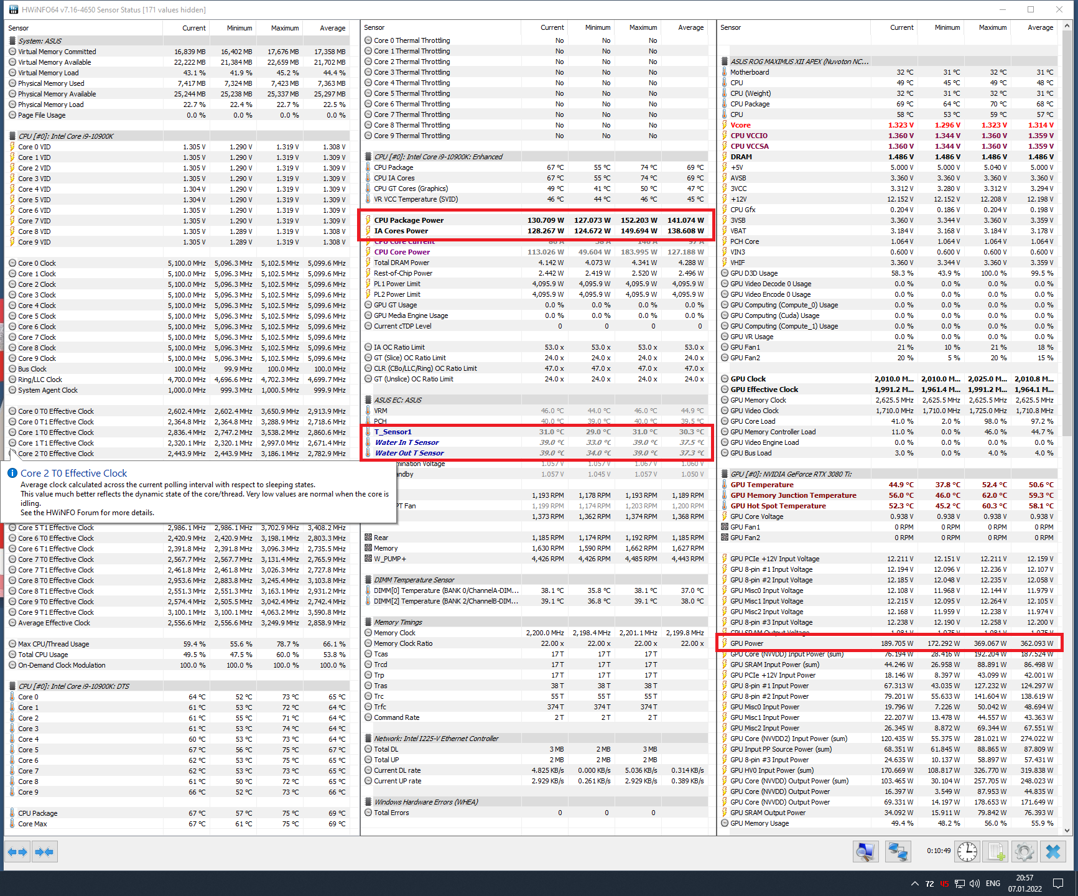Screen dimensions: 1078x896
Task: Select the 'Average Effective Clock' row
Action: [x=177, y=623]
